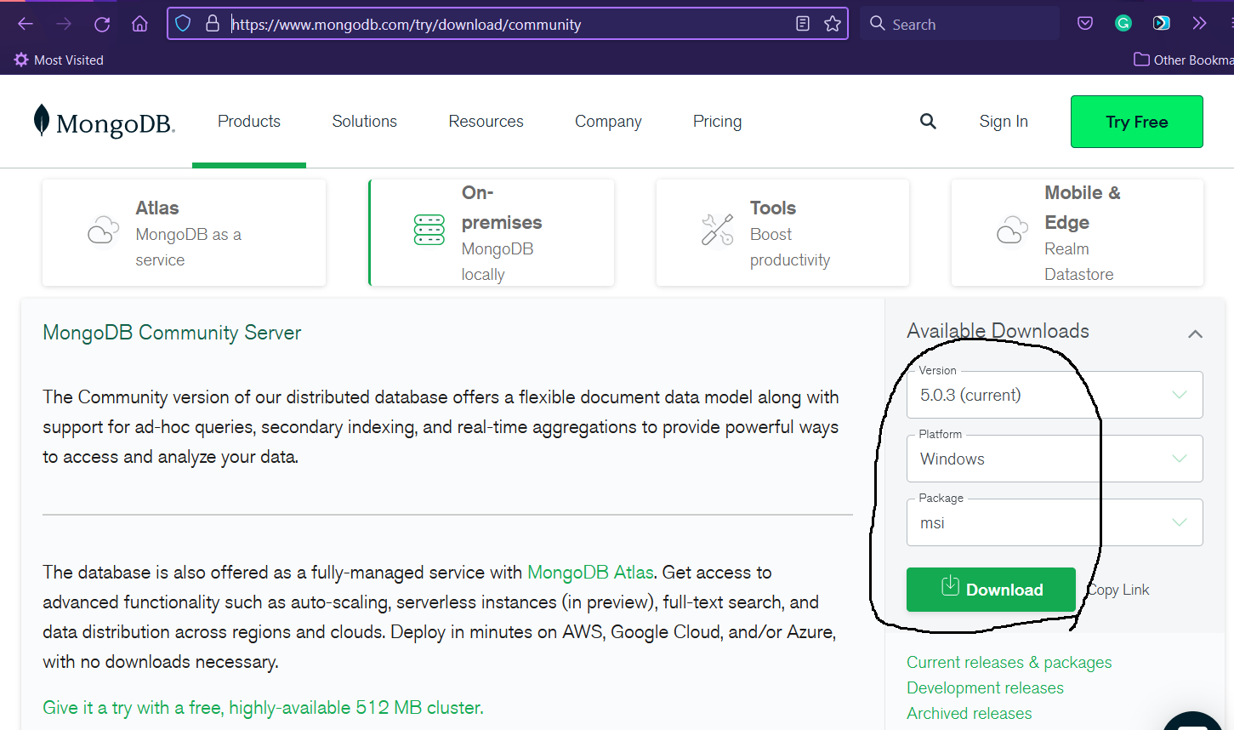
Task: Open the Products menu
Action: [249, 122]
